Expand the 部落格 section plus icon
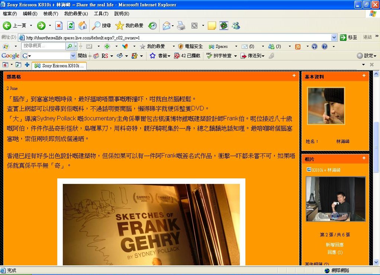The height and width of the screenshot is (275, 380). pos(294,75)
